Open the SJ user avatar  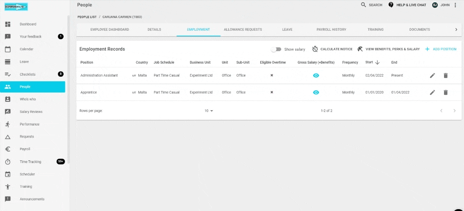pos(435,5)
